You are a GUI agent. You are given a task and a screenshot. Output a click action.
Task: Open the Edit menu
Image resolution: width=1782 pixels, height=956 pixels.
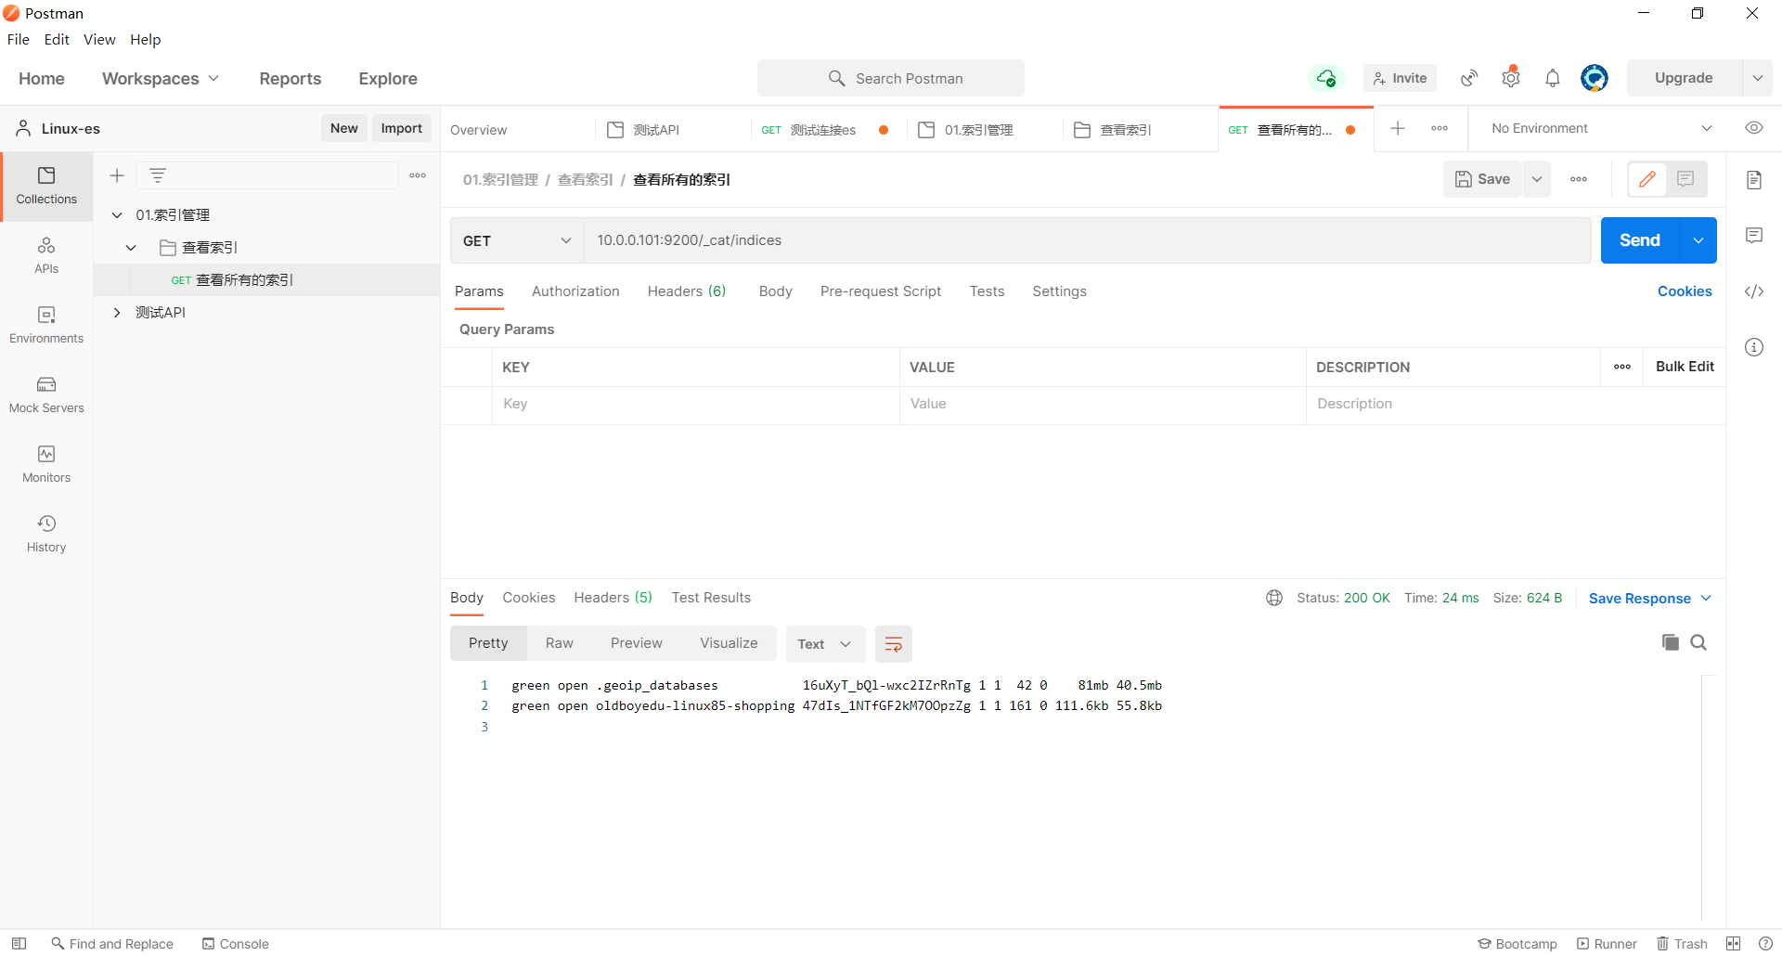click(x=57, y=39)
